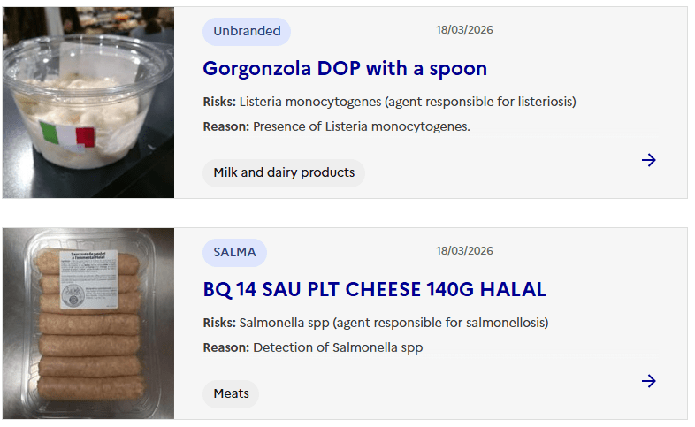
Task: Select the Unbranded brand badge
Action: click(246, 31)
